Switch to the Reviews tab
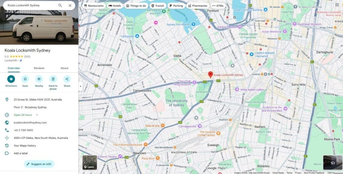The width and height of the screenshot is (343, 174). click(x=39, y=68)
